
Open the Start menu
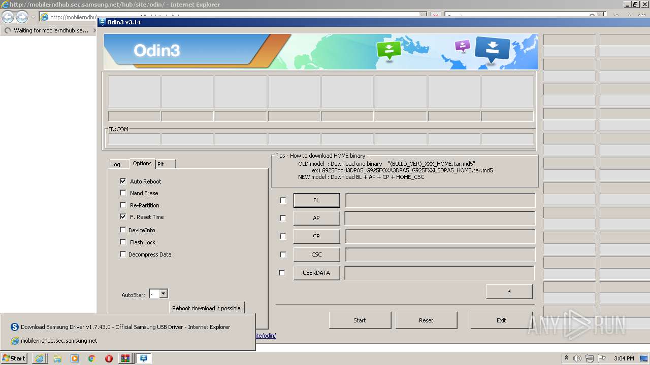pos(14,358)
